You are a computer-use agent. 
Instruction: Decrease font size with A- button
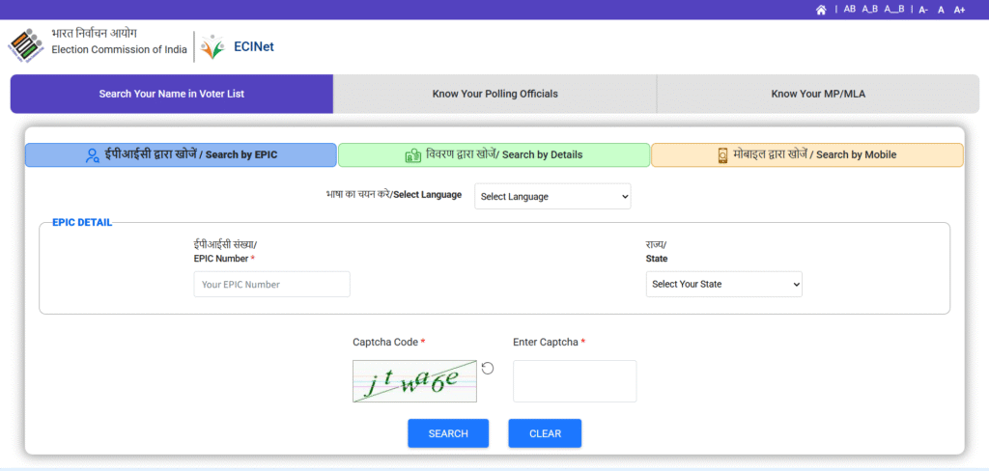[x=923, y=10]
